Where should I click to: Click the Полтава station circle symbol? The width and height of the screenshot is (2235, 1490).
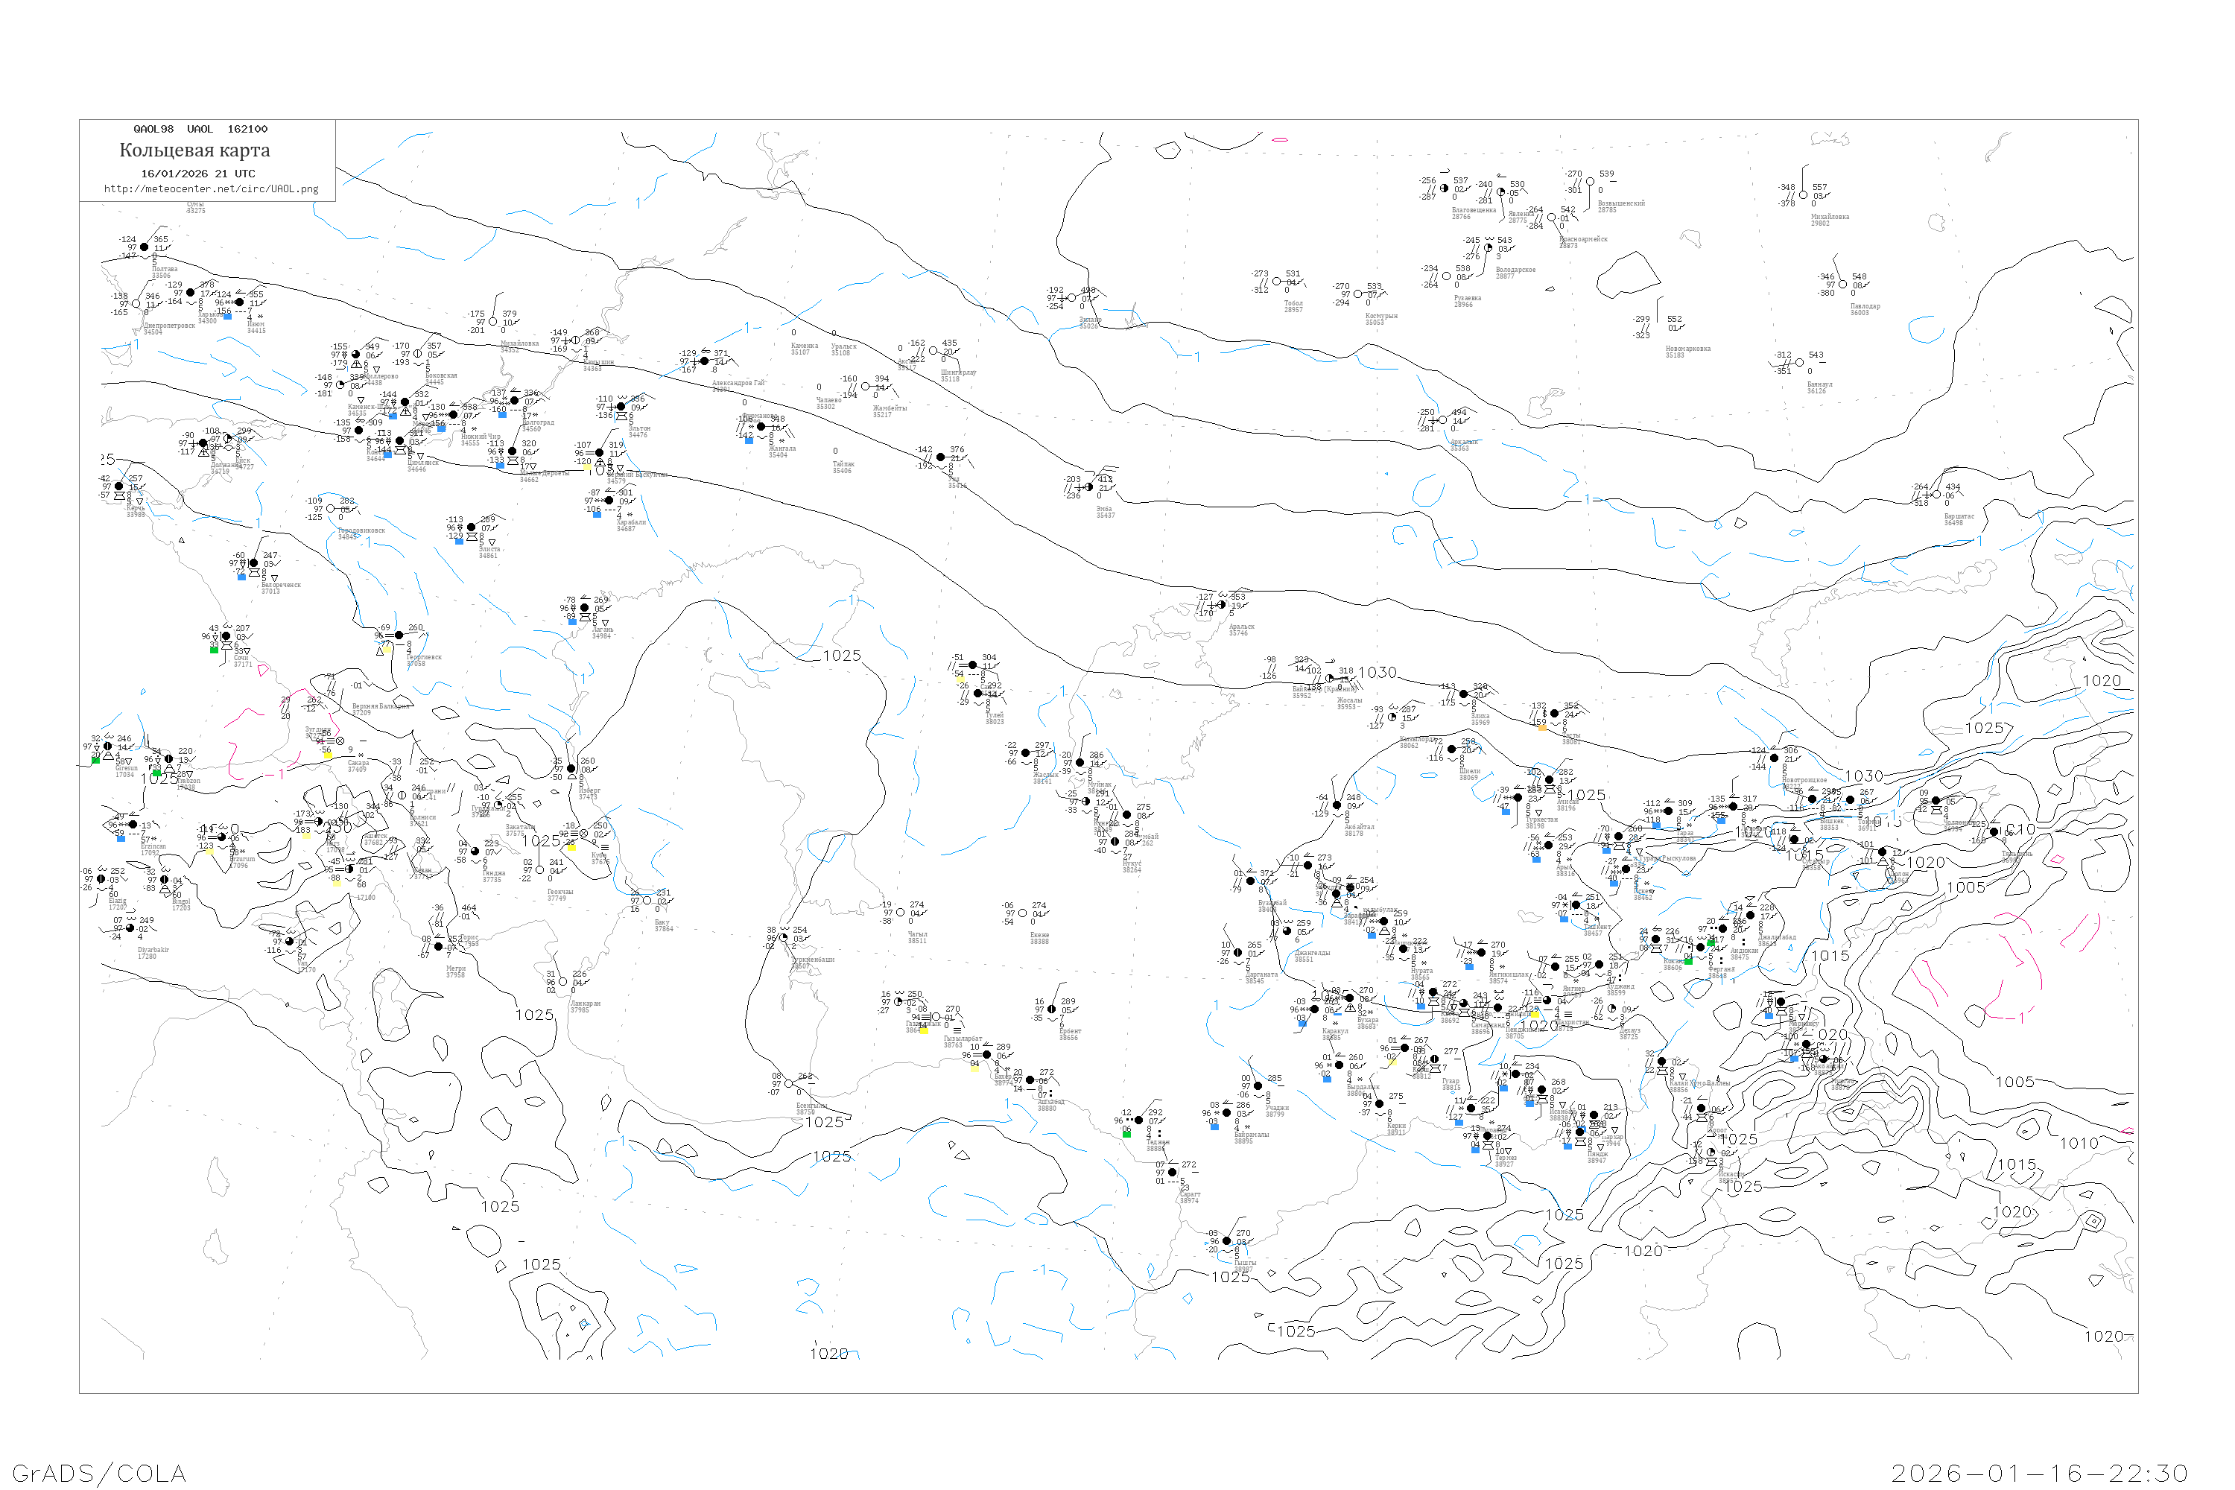[x=145, y=247]
